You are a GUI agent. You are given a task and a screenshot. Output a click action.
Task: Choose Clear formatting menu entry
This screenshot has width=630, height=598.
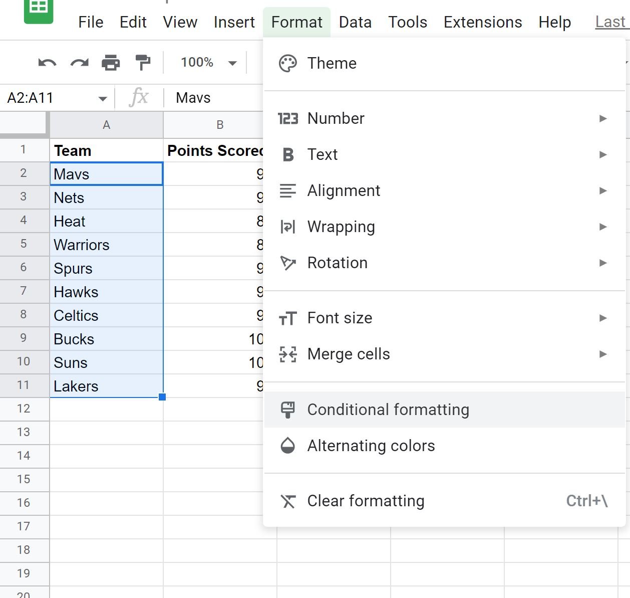(445, 501)
